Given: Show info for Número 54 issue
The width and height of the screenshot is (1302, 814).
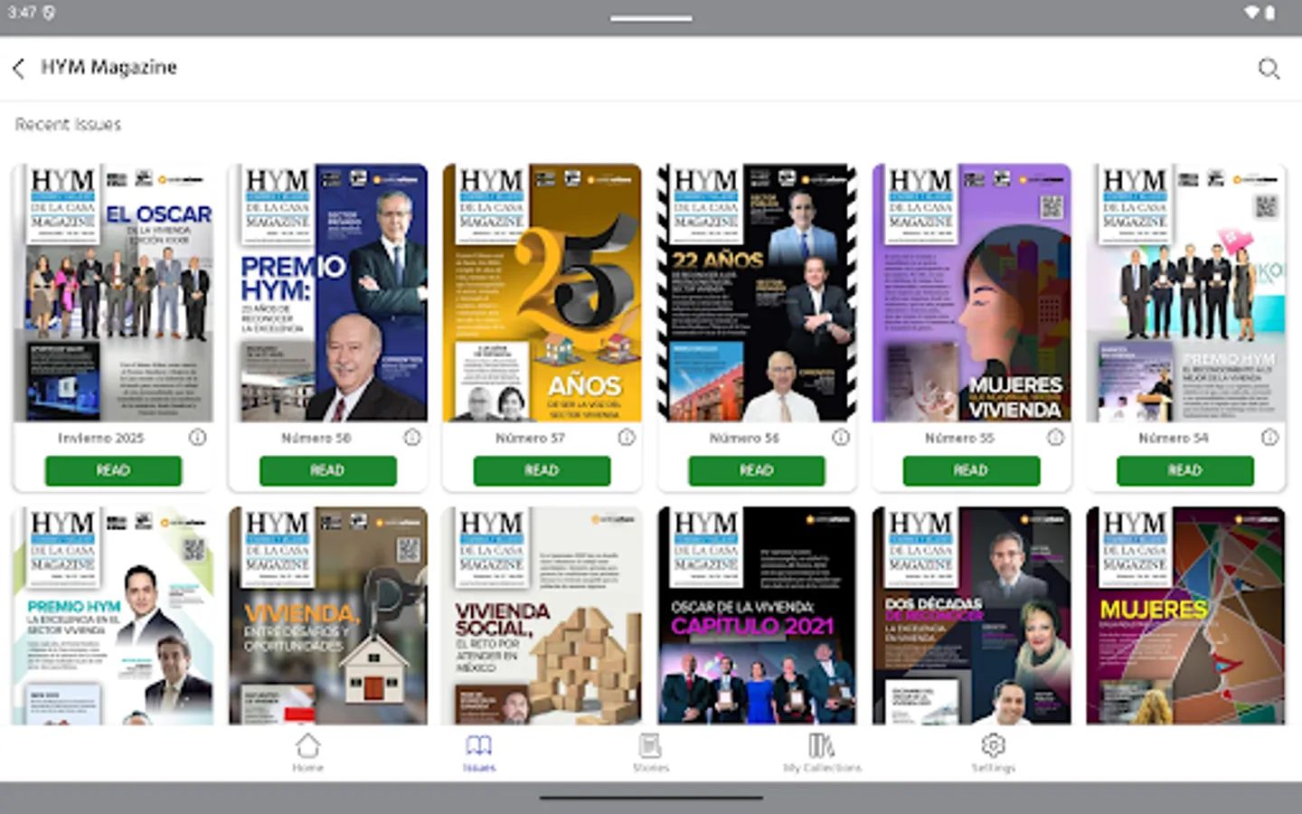Looking at the screenshot, I should [1269, 438].
